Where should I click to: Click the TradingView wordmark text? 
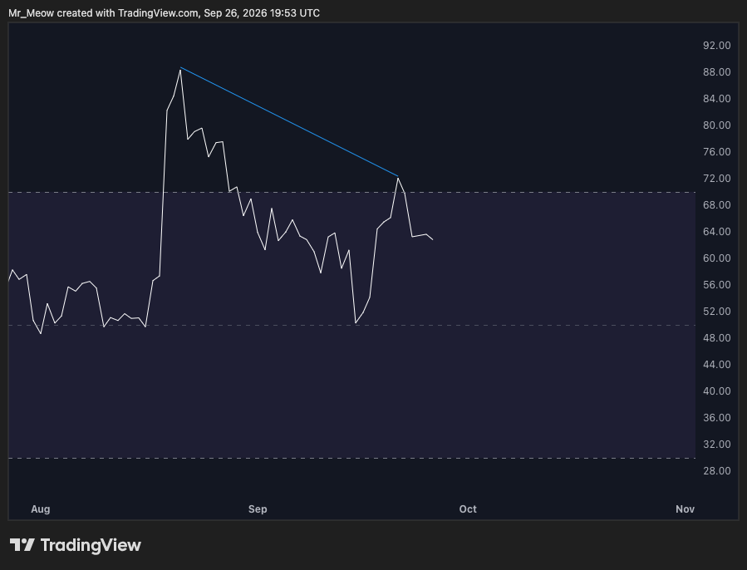click(x=91, y=545)
